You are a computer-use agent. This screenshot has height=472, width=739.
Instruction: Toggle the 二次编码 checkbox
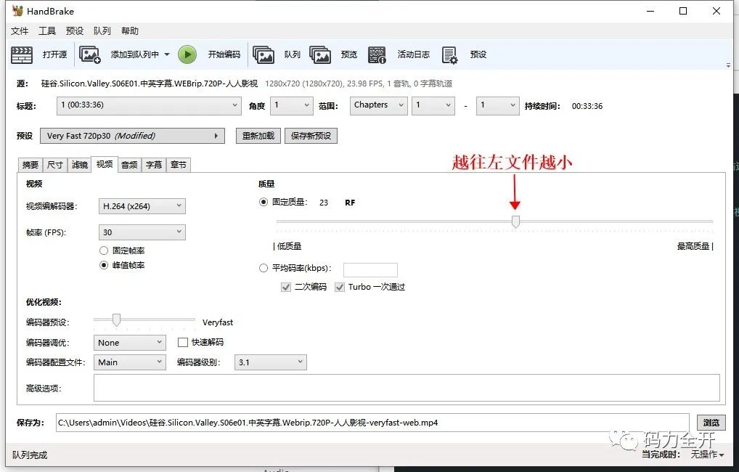285,287
